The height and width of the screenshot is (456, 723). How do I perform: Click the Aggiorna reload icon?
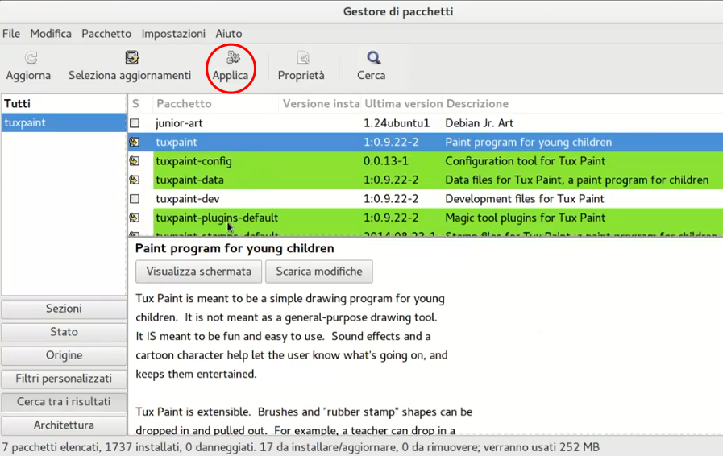click(x=29, y=58)
